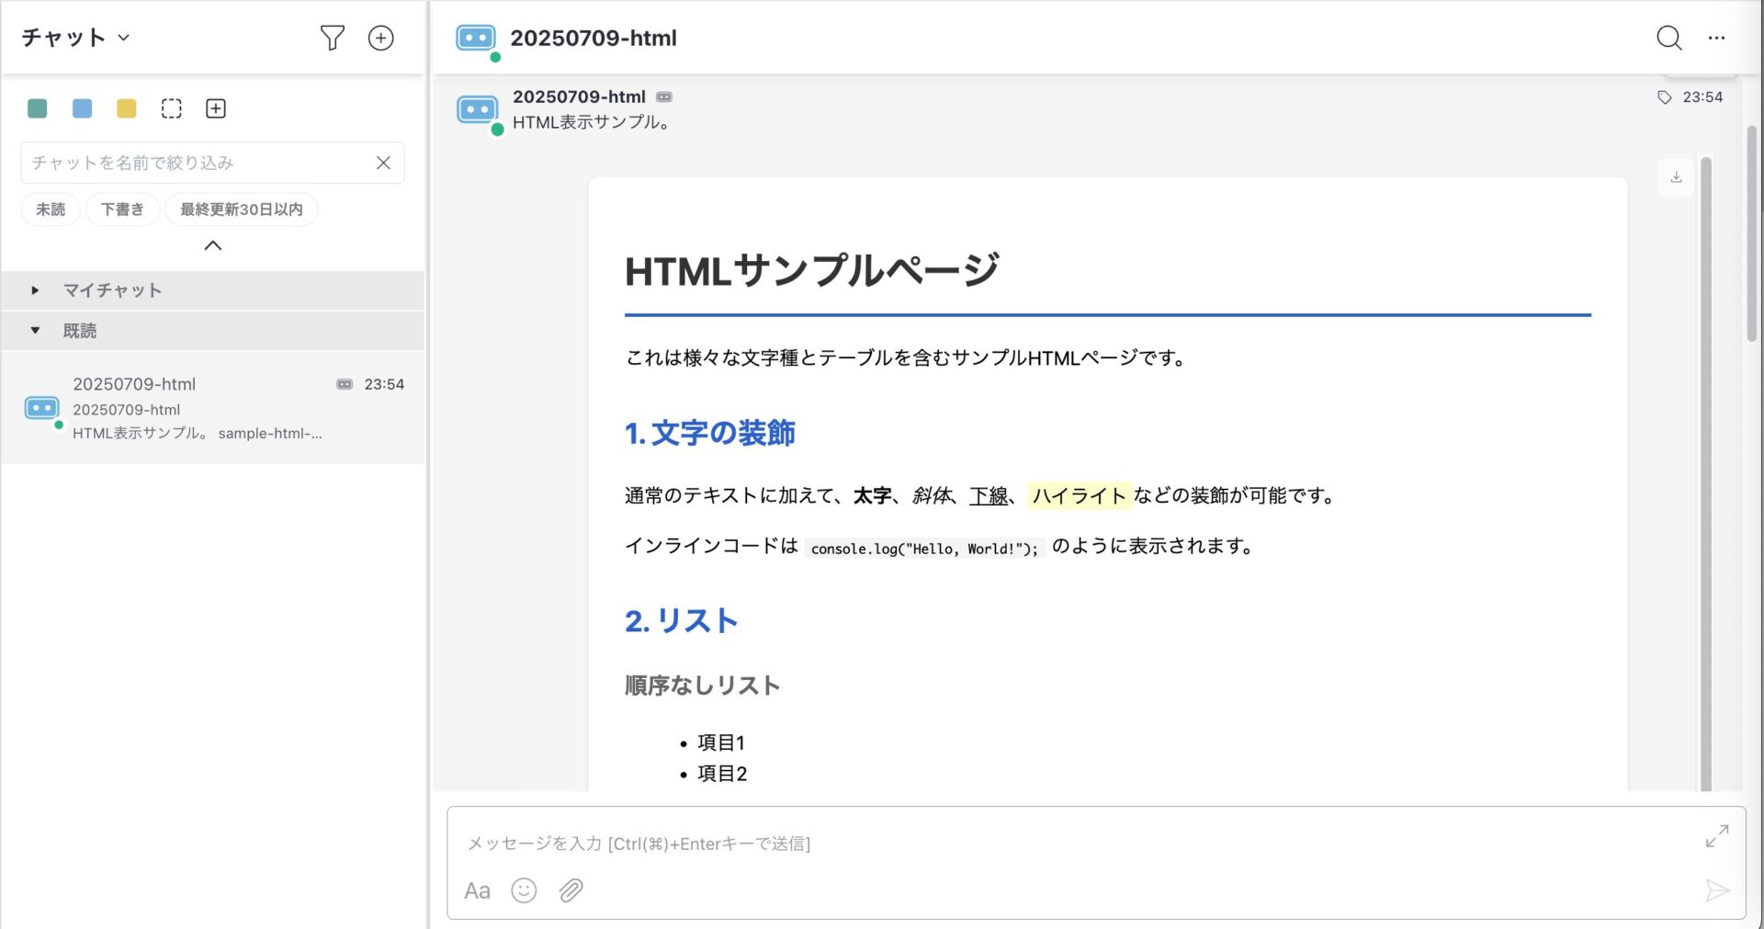Toggle the 未読 filter chip
1764x929 pixels.
pos(51,210)
